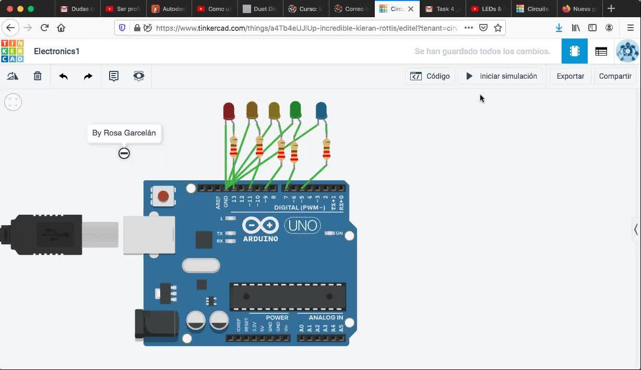View site tracking protection shield
Image resolution: width=641 pixels, height=370 pixels.
[122, 28]
